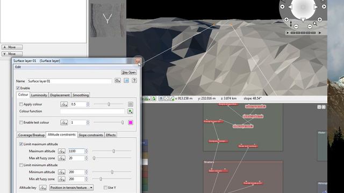Check Limit minimum altitude
344x193 pixels.
(x=21, y=165)
